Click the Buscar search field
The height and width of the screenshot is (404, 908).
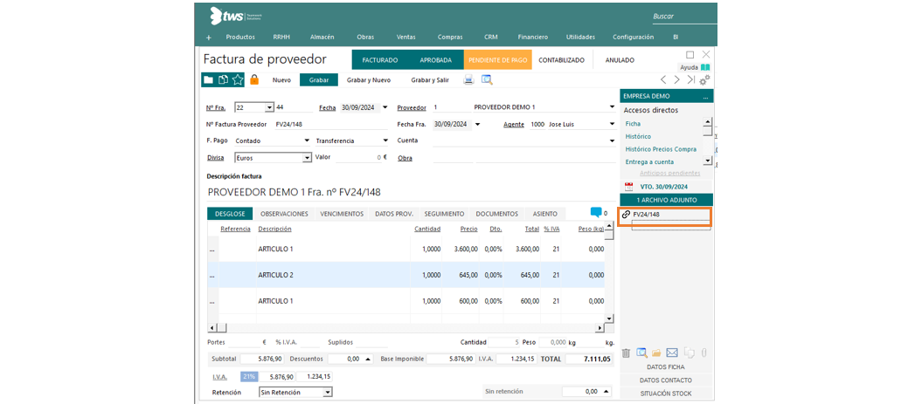(x=683, y=17)
